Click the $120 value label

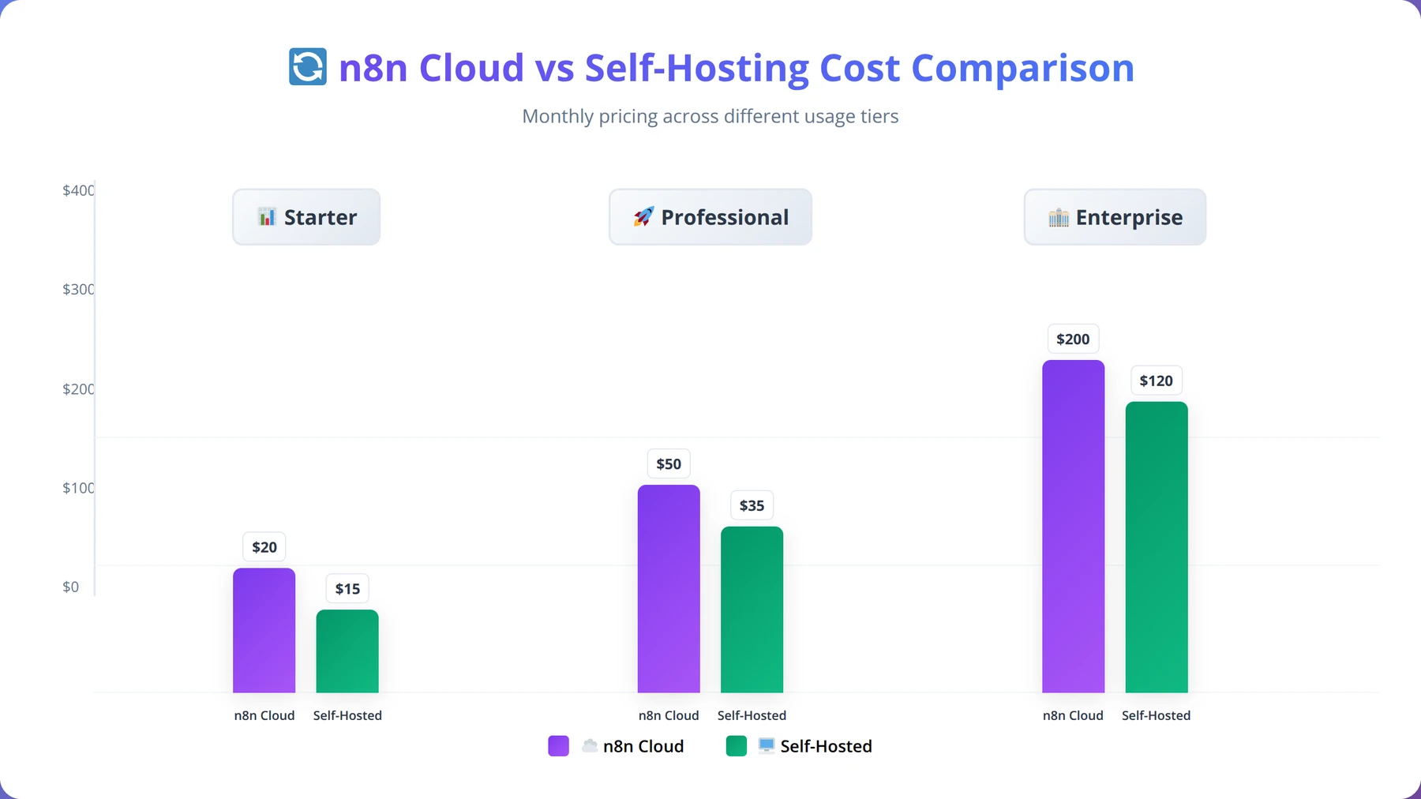point(1157,381)
